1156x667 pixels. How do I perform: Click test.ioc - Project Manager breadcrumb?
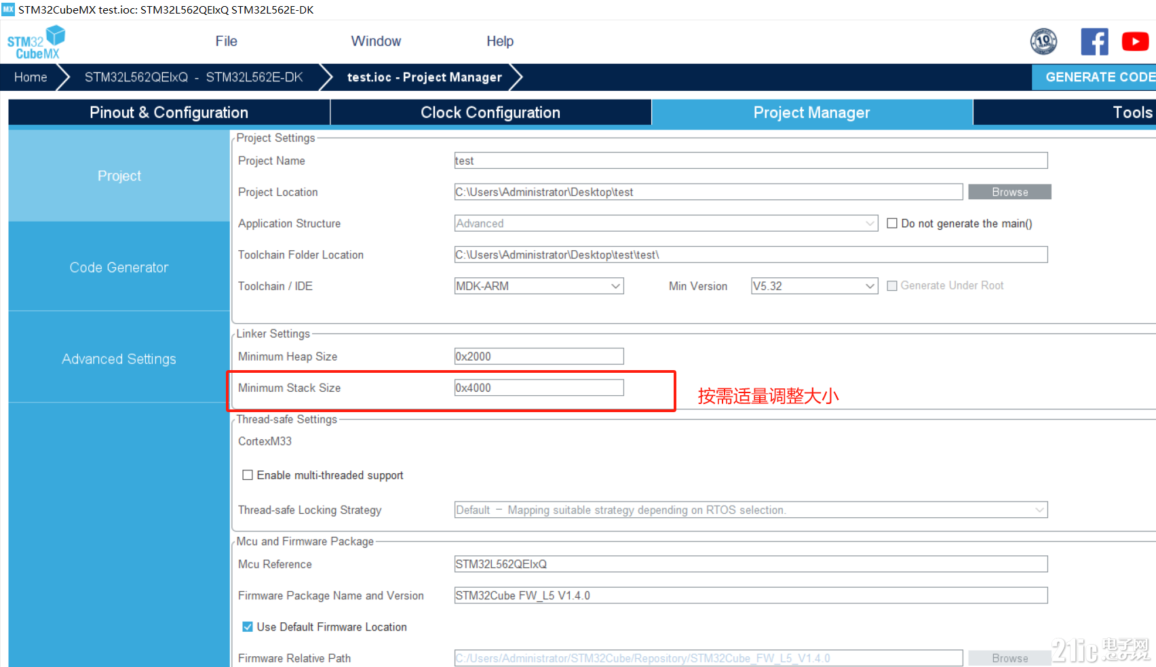click(425, 77)
